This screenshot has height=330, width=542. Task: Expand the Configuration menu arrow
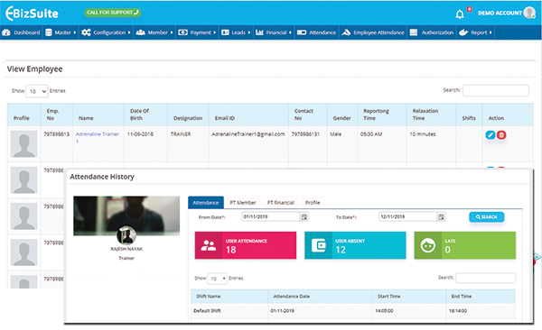[129, 32]
